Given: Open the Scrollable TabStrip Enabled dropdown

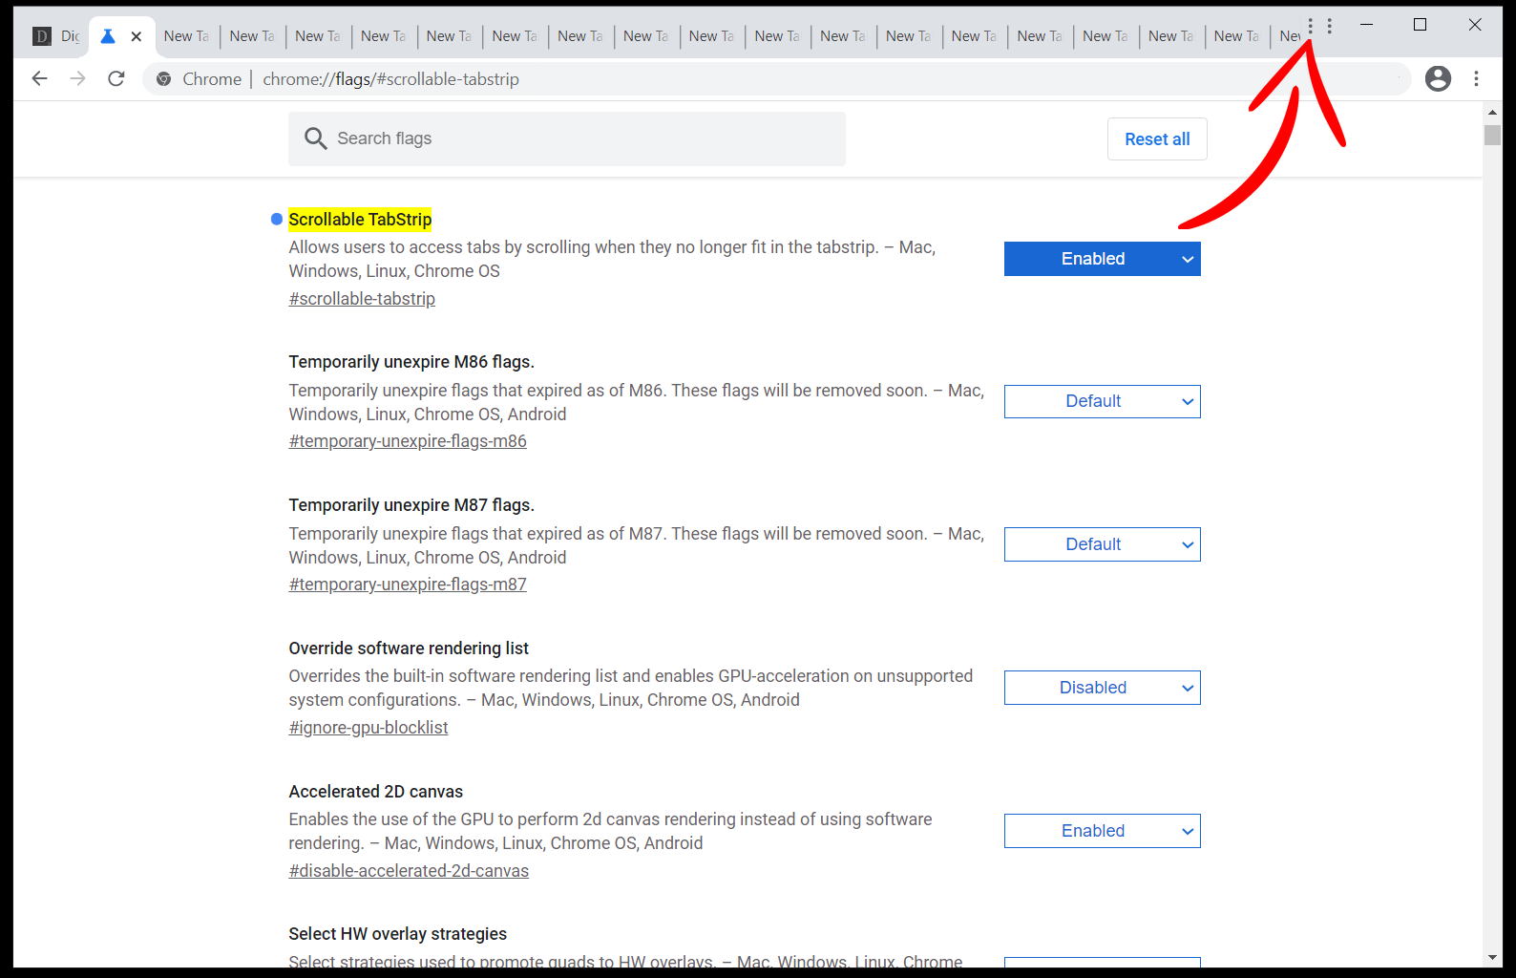Looking at the screenshot, I should coord(1102,259).
